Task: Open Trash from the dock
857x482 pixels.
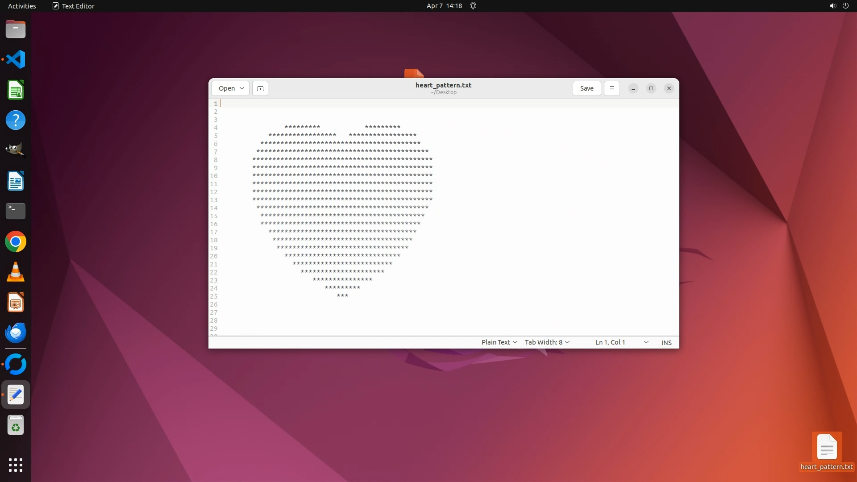Action: click(16, 425)
